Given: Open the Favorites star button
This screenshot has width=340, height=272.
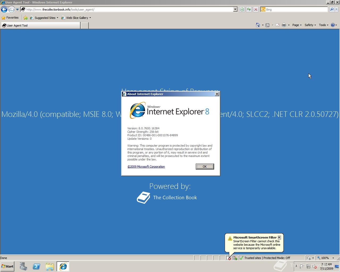Looking at the screenshot, I should click(x=10, y=18).
